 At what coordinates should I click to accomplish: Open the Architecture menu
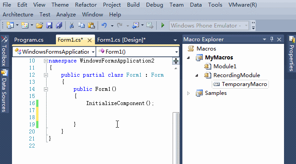coord(18,15)
